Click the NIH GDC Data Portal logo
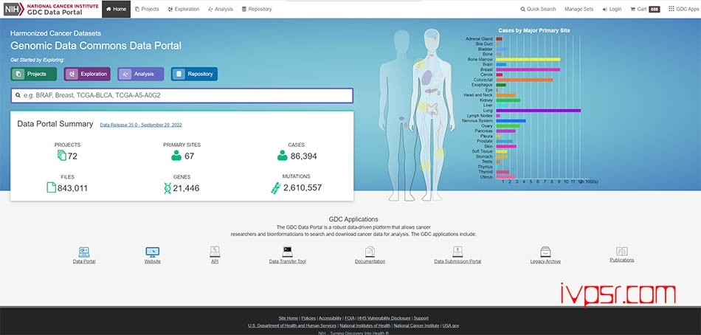Image resolution: width=701 pixels, height=335 pixels. coord(51,9)
